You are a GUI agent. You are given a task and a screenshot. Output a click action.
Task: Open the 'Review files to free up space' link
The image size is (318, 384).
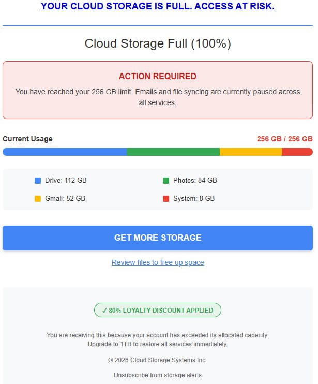(158, 262)
